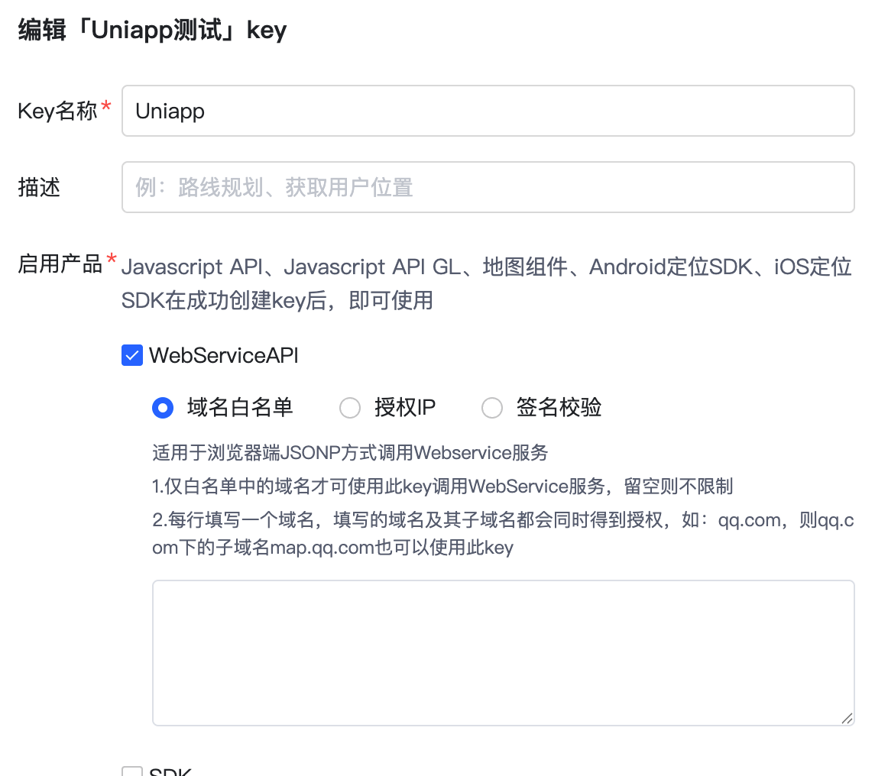
Task: Click the line starting 1.仅白名单中的域名
Action: (442, 487)
